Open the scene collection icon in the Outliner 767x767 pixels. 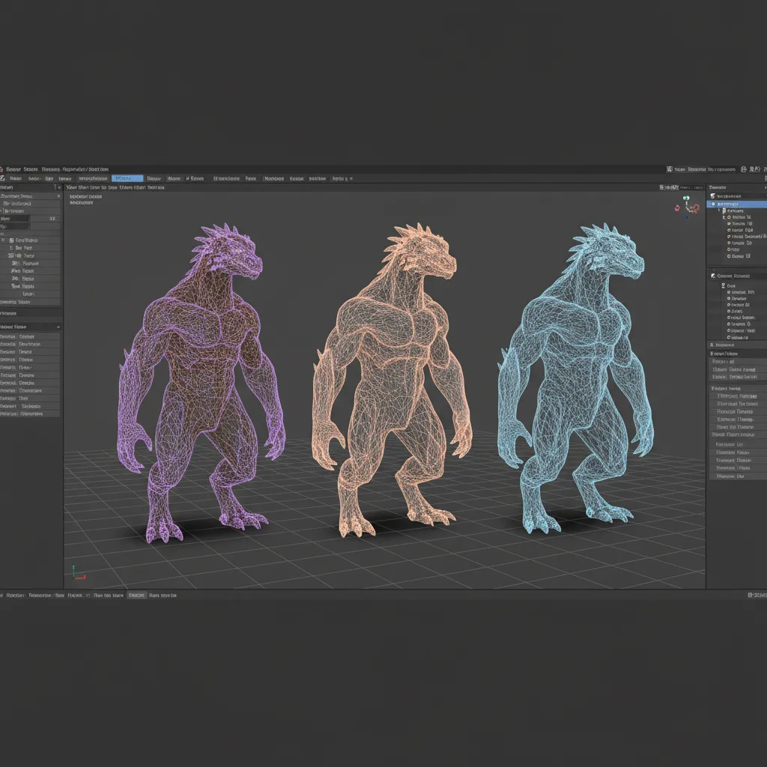[x=712, y=195]
